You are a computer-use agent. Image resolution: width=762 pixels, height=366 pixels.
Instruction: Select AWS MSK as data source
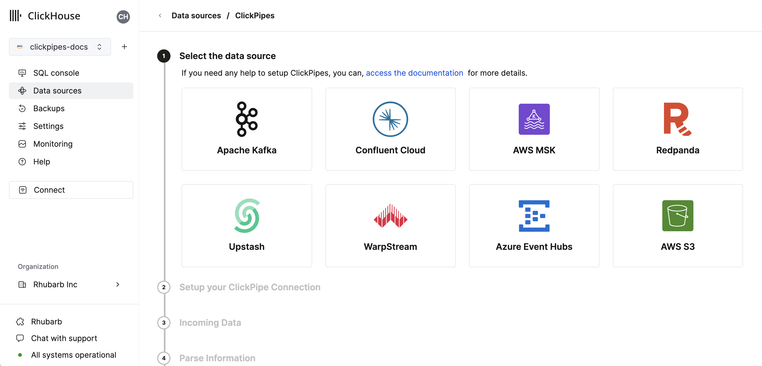[534, 129]
